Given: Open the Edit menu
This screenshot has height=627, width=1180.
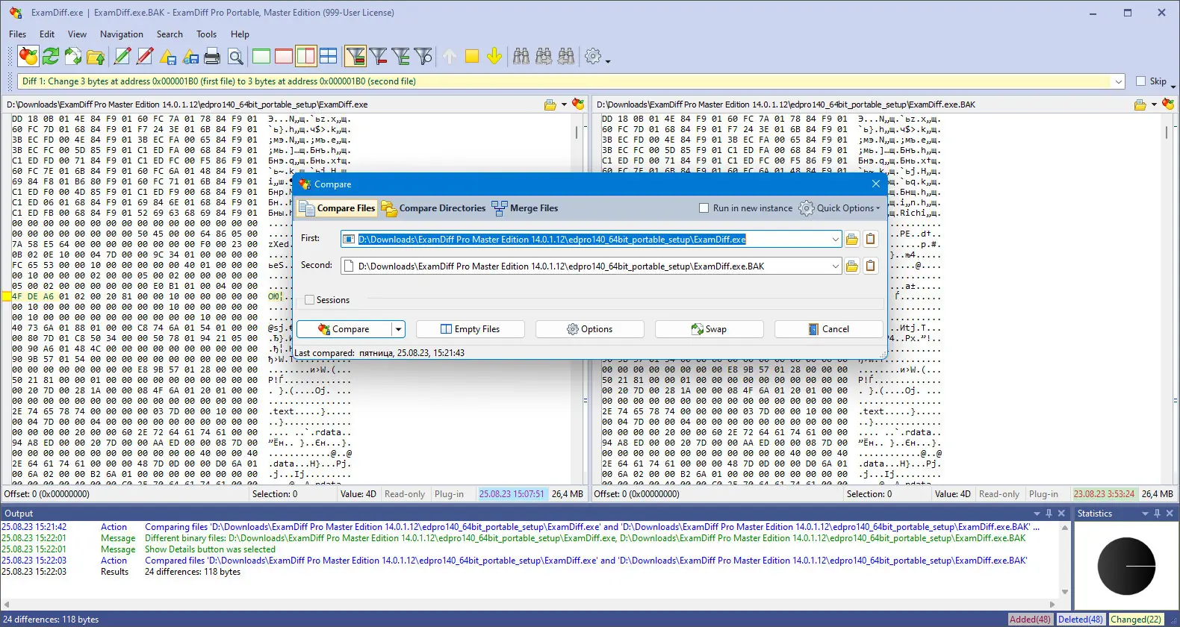Looking at the screenshot, I should (x=47, y=34).
